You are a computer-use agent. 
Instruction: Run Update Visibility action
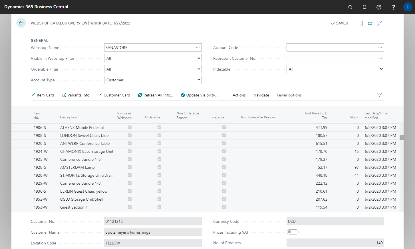point(199,95)
